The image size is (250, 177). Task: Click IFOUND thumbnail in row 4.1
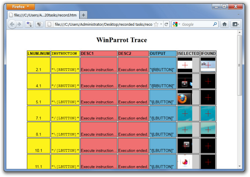208,81
